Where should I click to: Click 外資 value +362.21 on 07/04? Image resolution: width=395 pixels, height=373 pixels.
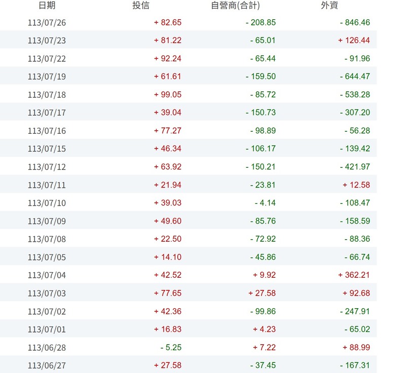click(x=354, y=275)
